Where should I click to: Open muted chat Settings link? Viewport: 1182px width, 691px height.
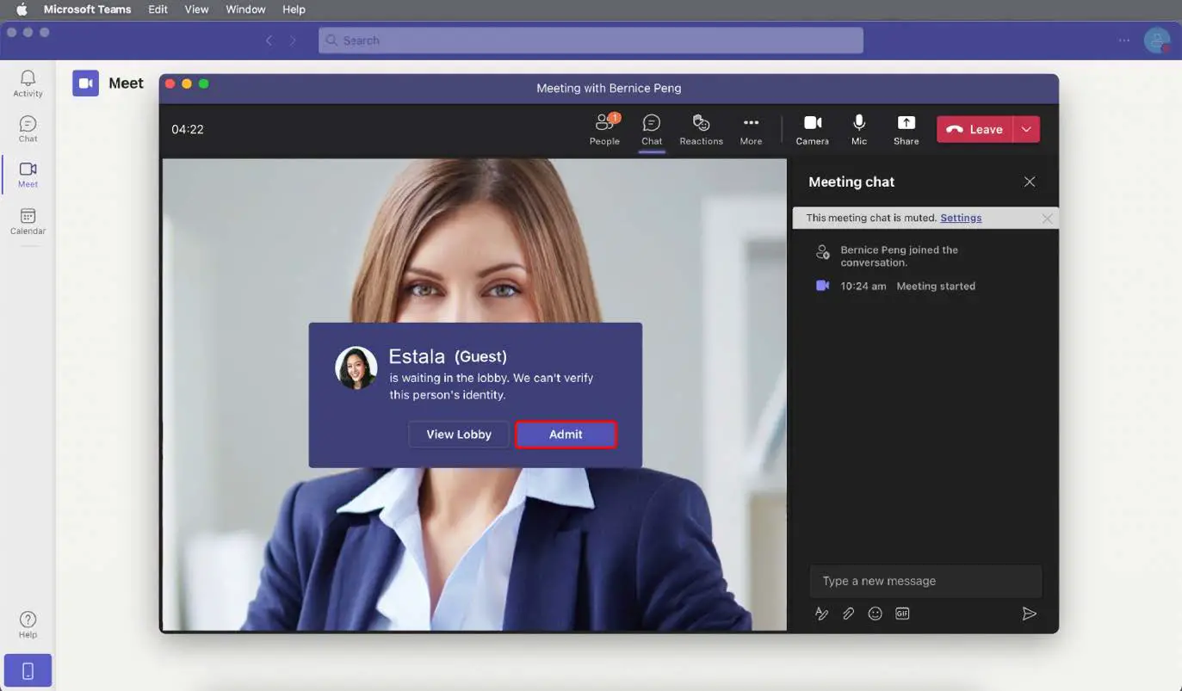pyautogui.click(x=961, y=218)
